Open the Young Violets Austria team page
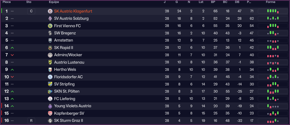Viewport: 290px width, 125px height. pyautogui.click(x=72, y=106)
